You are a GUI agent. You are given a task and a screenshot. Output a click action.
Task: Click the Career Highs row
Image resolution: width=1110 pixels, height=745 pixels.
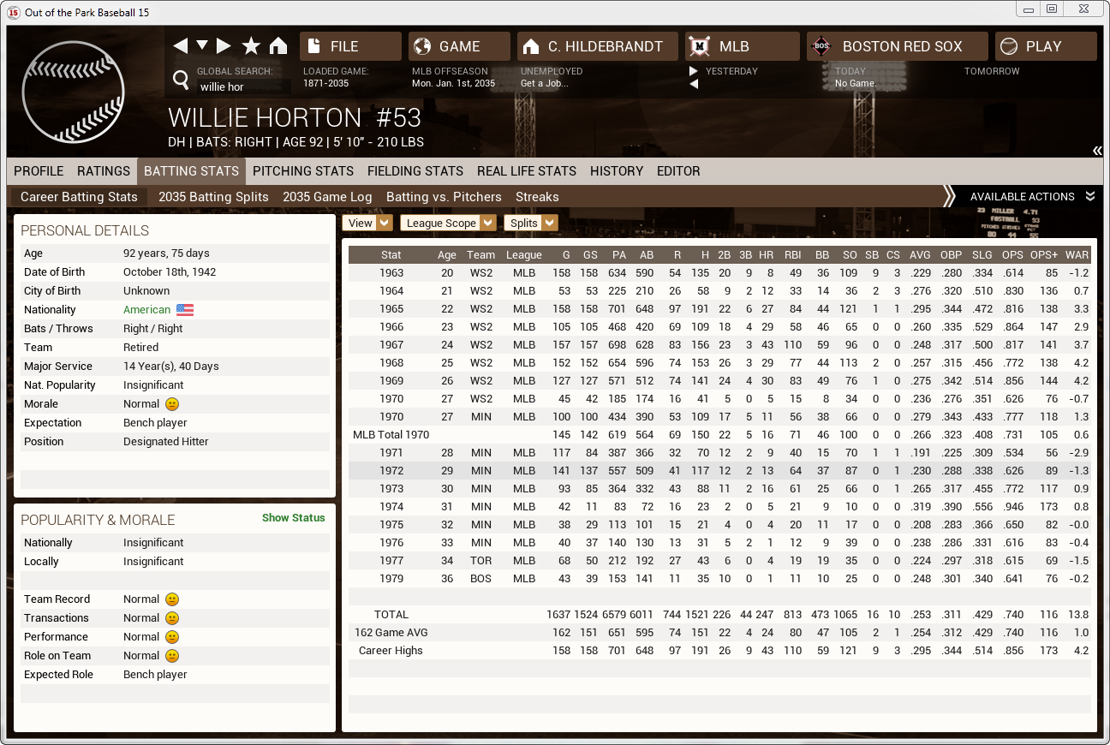719,651
